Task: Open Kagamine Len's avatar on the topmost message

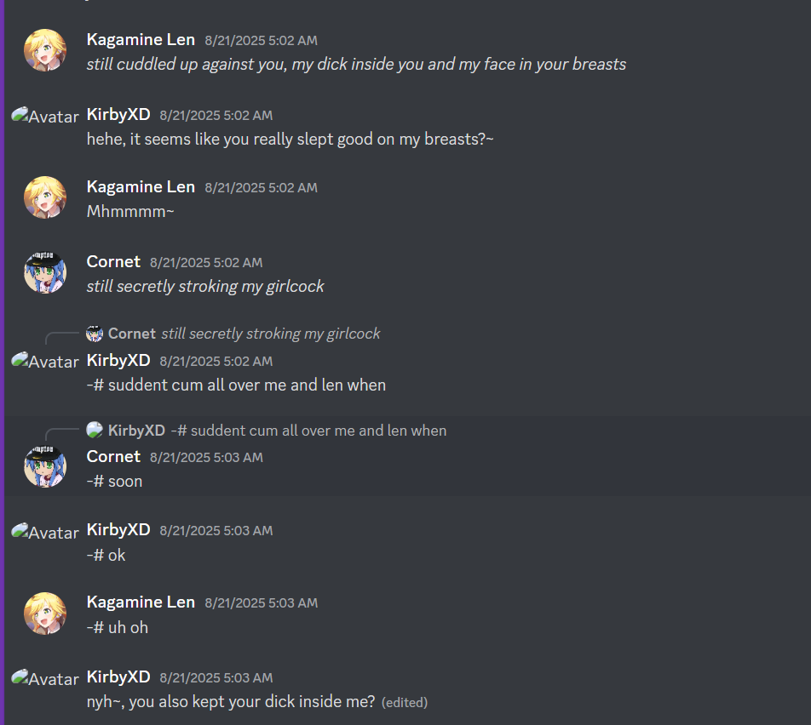Action: 45,50
